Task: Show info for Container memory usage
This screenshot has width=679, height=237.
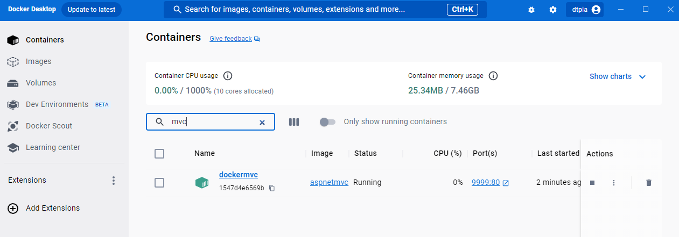Action: 493,76
